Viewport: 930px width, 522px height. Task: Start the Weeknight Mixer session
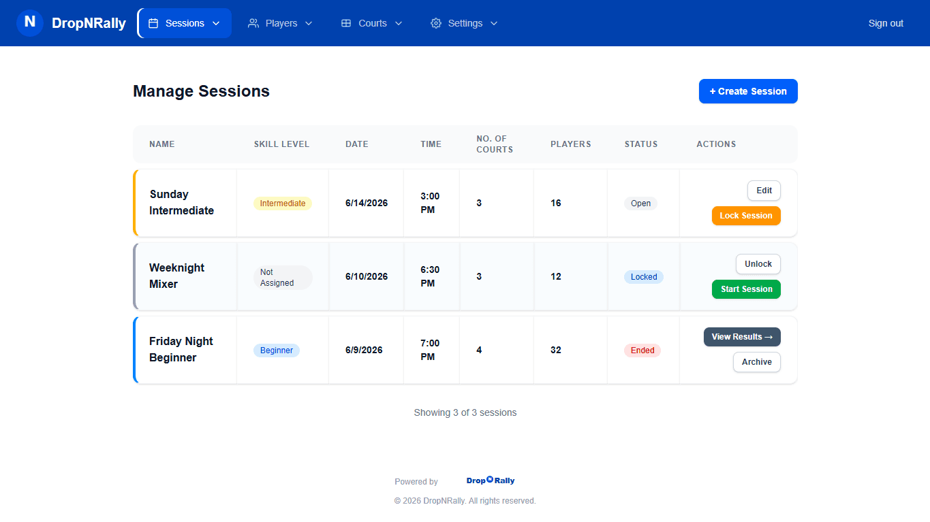[x=746, y=289]
